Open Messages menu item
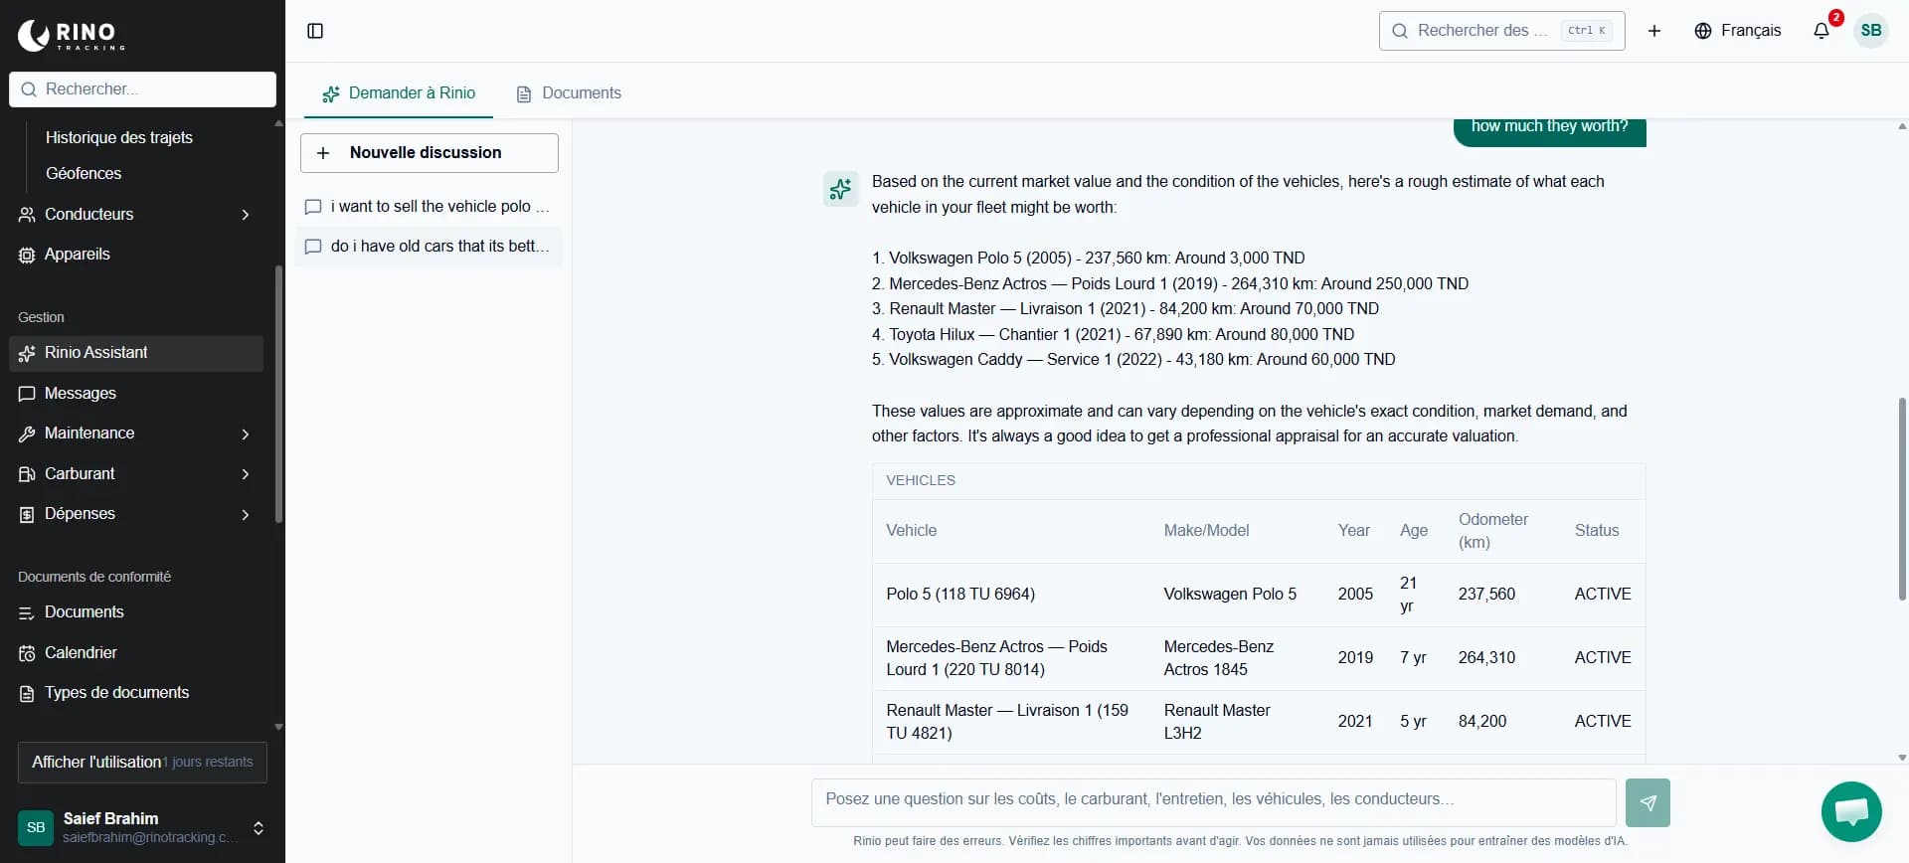This screenshot has width=1909, height=863. point(136,394)
